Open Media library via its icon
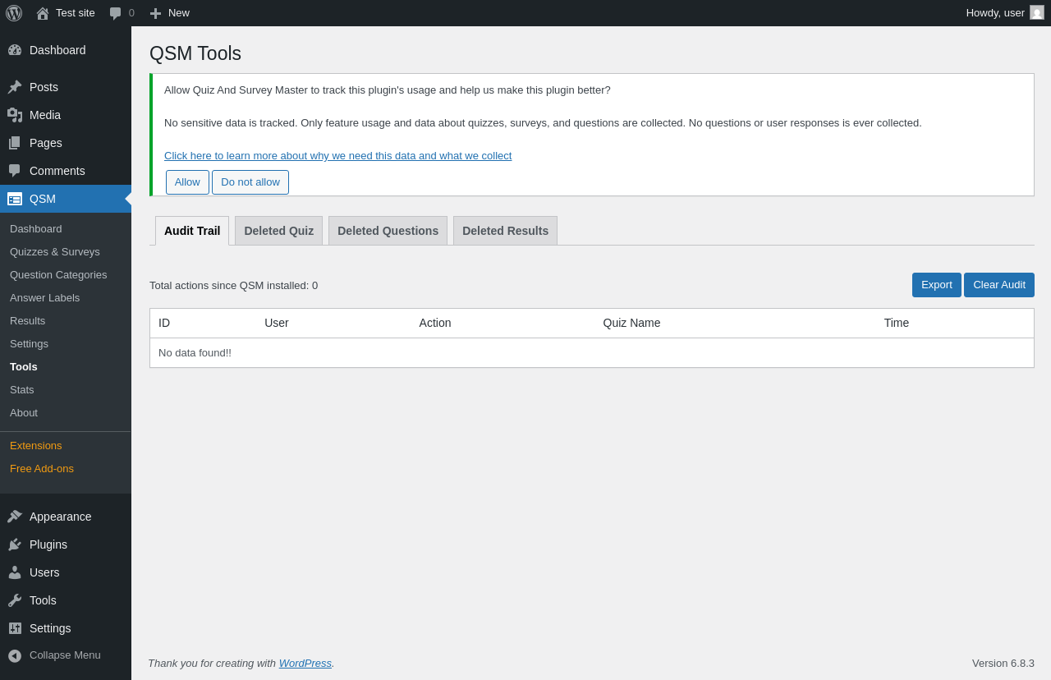The image size is (1051, 680). coord(15,115)
